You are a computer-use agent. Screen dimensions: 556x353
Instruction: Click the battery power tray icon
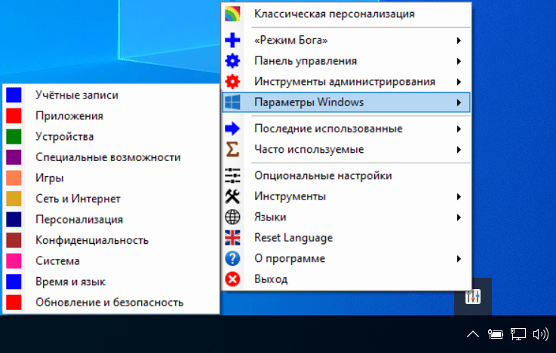click(496, 334)
